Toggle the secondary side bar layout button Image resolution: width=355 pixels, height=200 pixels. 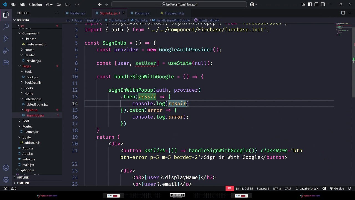pyautogui.click(x=323, y=4)
